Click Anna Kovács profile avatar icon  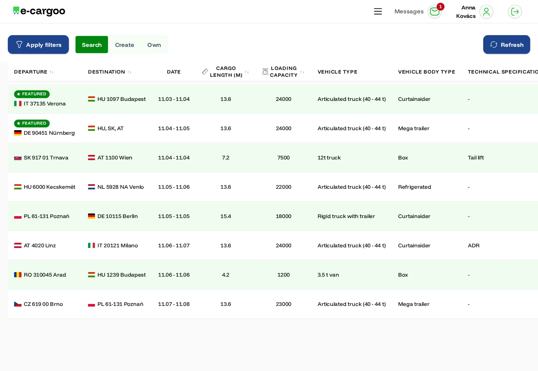(486, 12)
